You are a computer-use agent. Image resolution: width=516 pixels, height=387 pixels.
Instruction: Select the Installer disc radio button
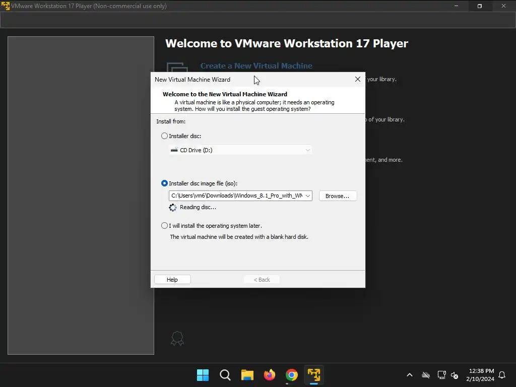click(164, 136)
